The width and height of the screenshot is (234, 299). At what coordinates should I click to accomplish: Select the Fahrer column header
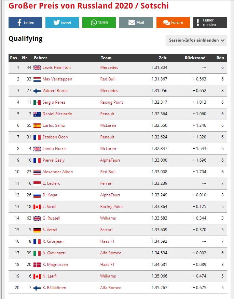click(41, 58)
